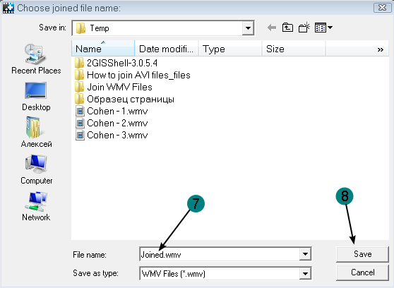The width and height of the screenshot is (394, 288).
Task: Click the File name text field
Action: (x=220, y=254)
